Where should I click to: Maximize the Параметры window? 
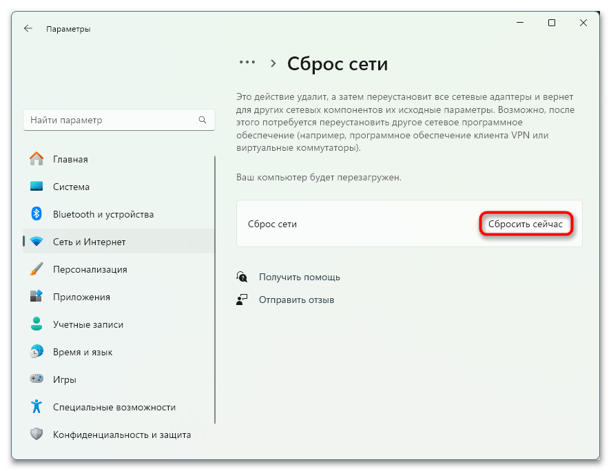click(551, 23)
